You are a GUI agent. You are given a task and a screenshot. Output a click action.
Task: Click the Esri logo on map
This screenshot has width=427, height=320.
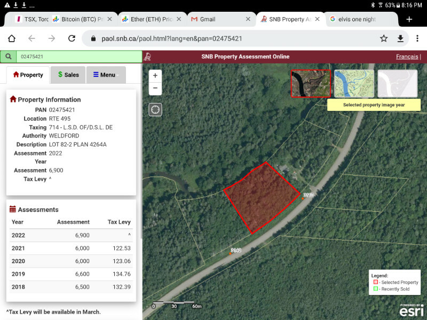pyautogui.click(x=412, y=310)
